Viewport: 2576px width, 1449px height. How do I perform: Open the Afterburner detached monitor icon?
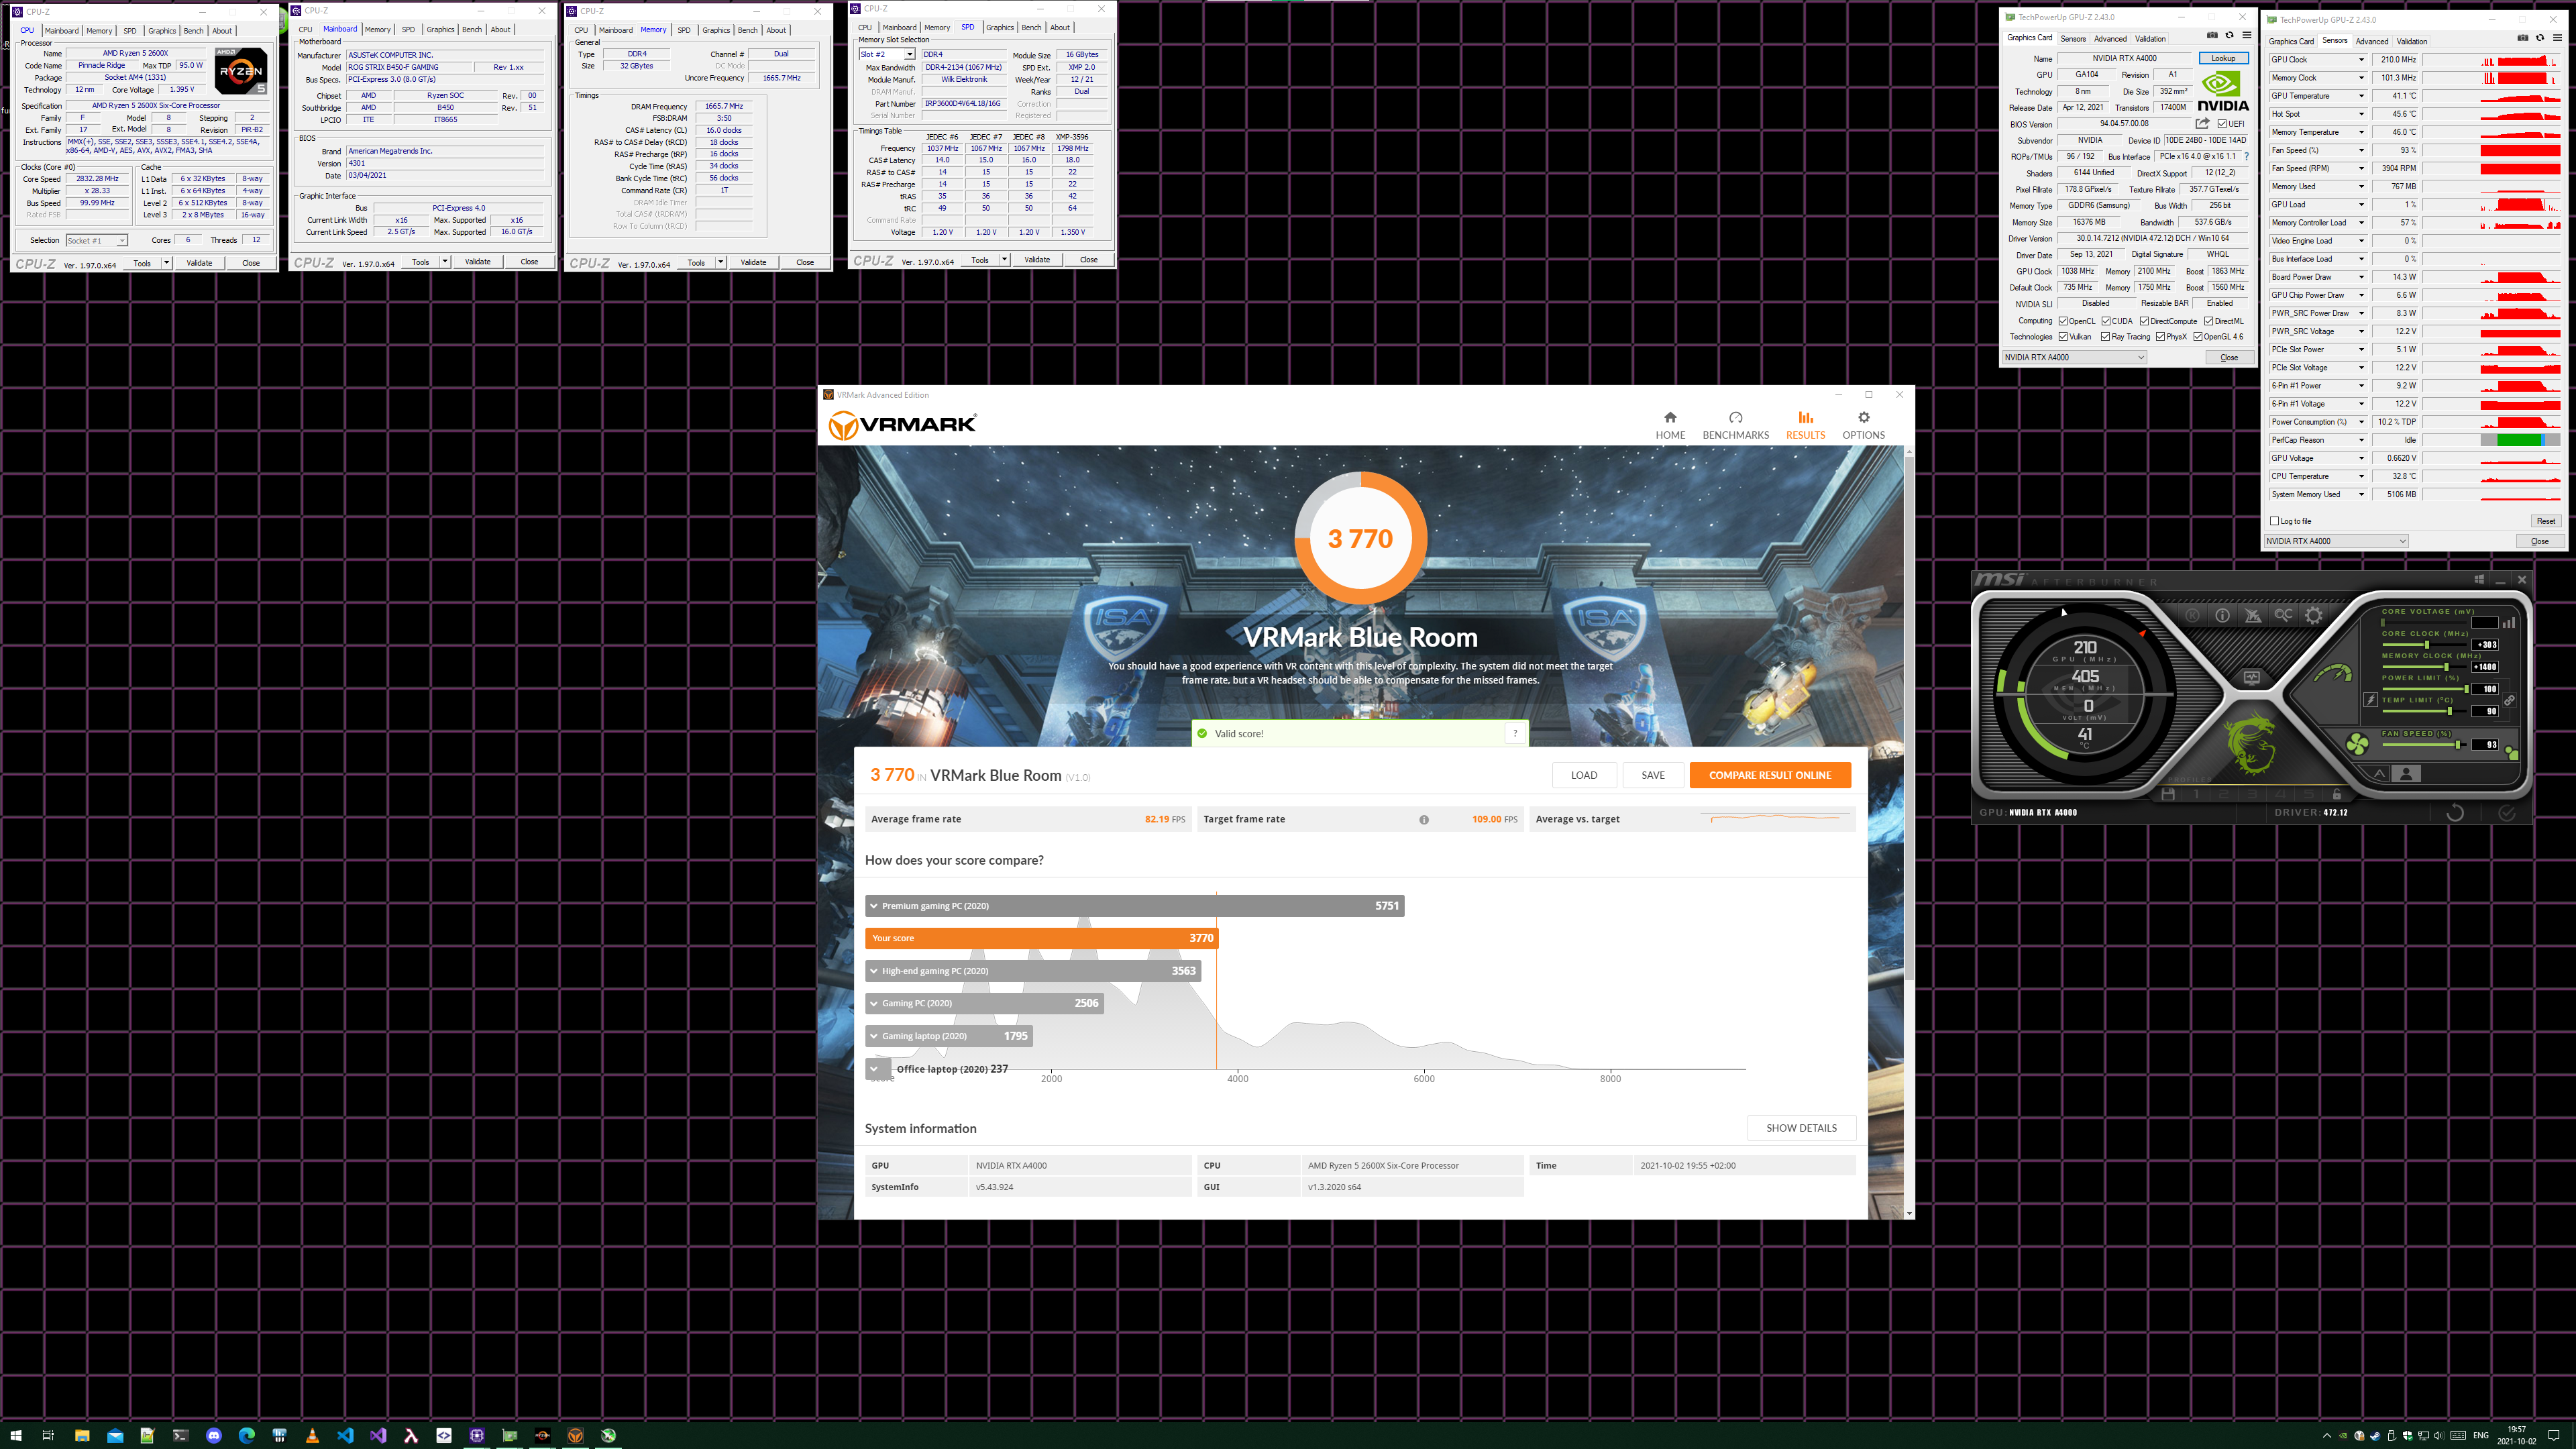pos(2251,678)
